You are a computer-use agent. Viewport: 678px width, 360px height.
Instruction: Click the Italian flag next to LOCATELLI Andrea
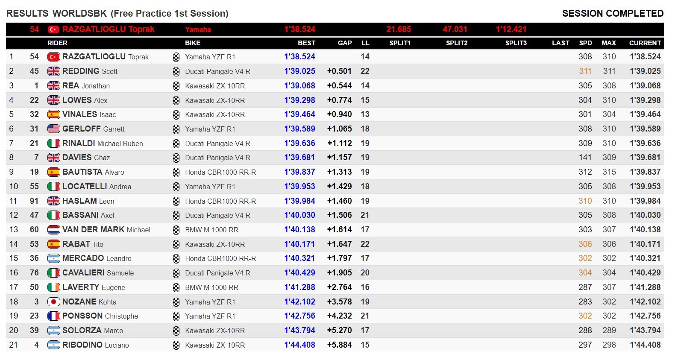[x=53, y=187]
